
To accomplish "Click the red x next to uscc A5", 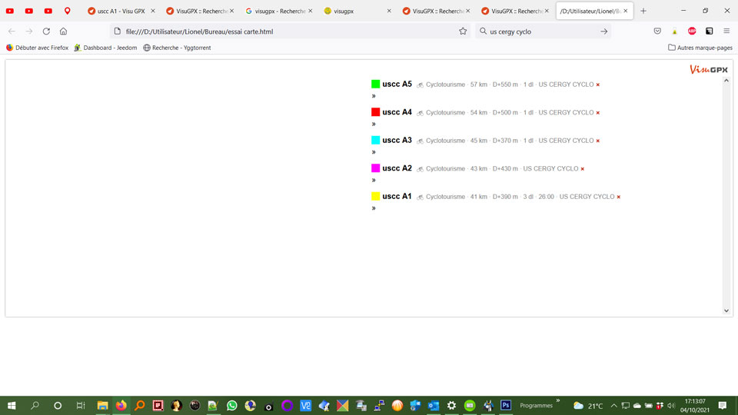I will 598,85.
